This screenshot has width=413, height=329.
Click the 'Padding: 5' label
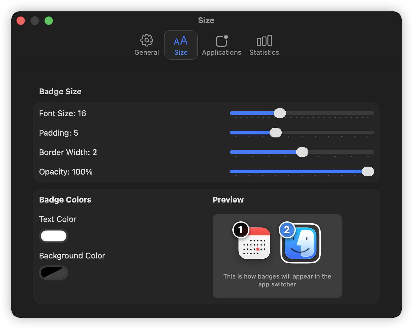58,133
